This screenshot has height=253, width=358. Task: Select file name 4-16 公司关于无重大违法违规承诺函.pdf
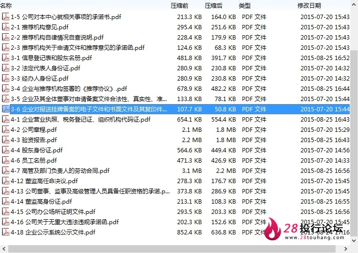click(x=64, y=222)
